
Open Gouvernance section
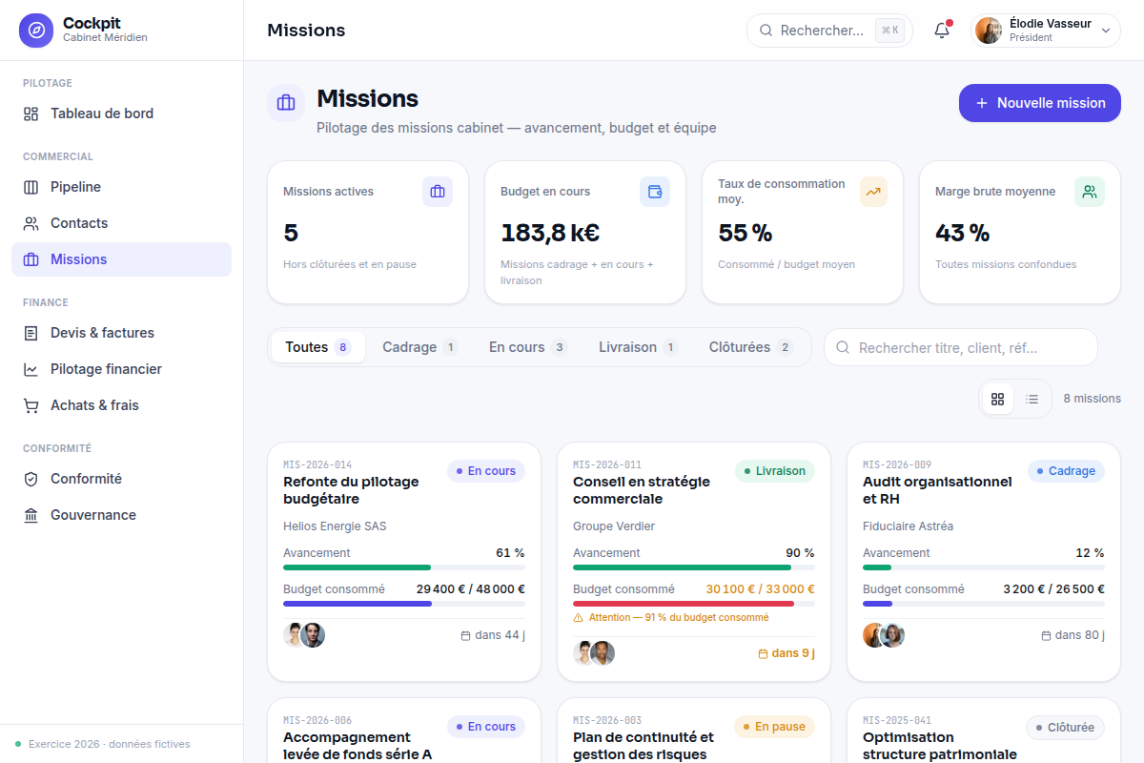point(121,515)
